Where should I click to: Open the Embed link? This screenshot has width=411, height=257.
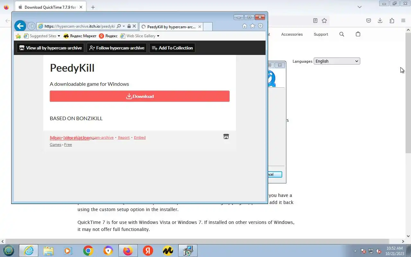140,137
